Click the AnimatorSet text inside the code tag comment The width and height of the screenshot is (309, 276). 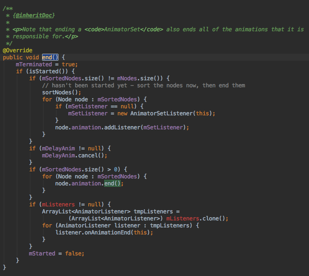tap(122, 29)
